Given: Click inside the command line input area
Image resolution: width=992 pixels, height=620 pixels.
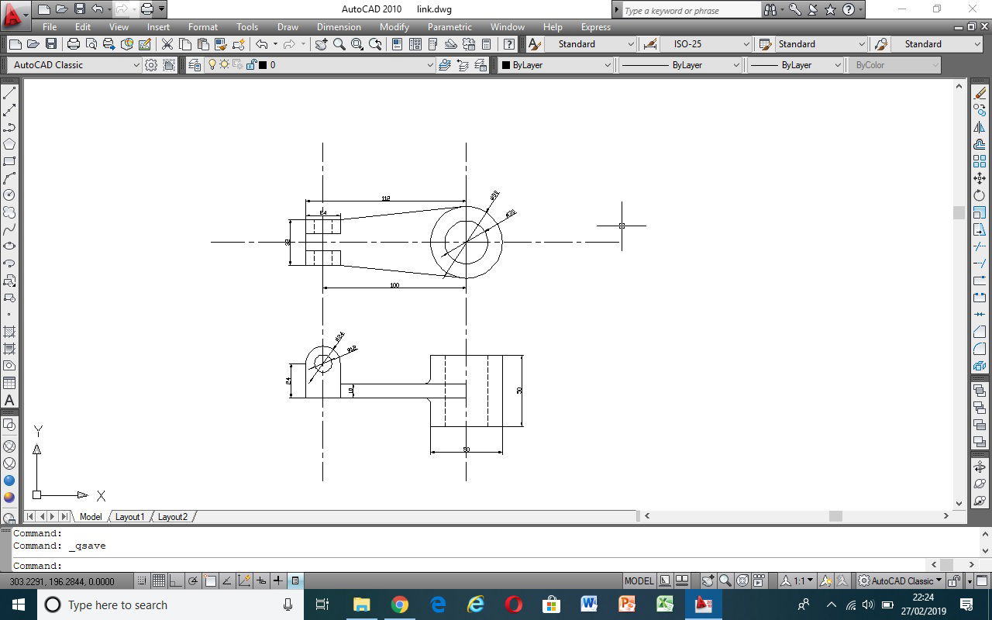Looking at the screenshot, I should pos(310,566).
